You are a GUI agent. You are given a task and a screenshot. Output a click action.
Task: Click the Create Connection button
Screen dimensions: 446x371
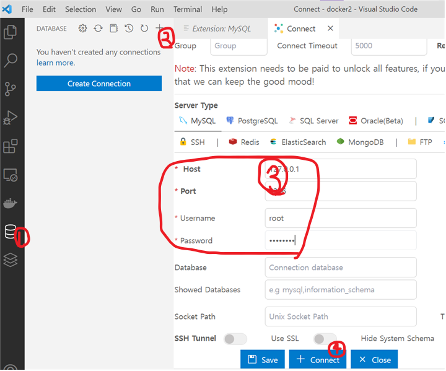pos(99,84)
